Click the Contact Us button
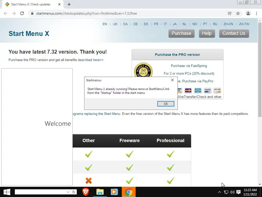The image size is (262, 197). (x=234, y=34)
